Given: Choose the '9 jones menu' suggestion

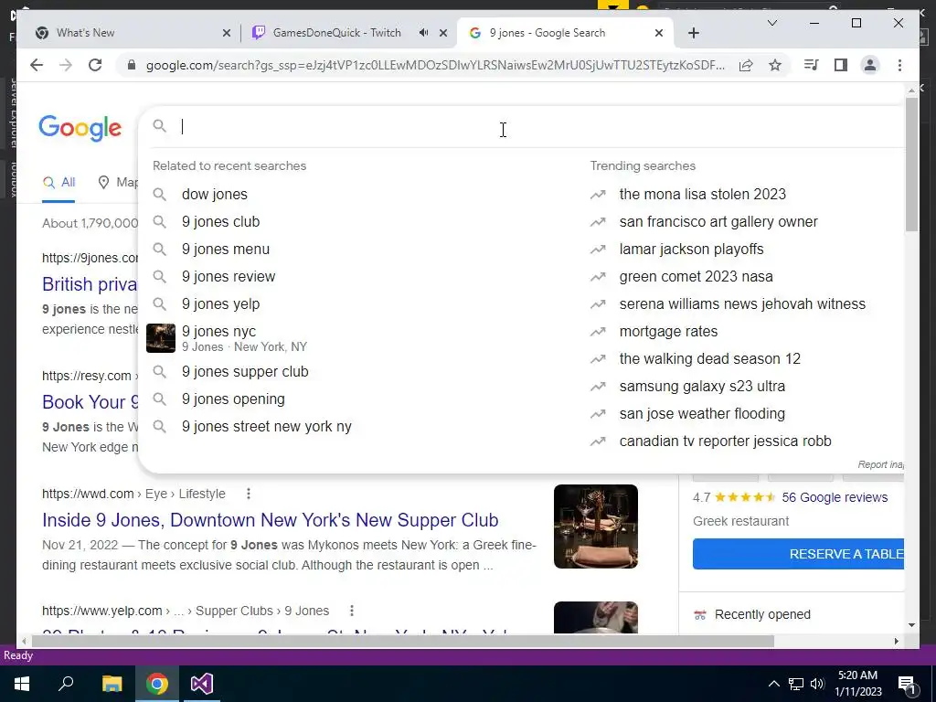Looking at the screenshot, I should click(226, 249).
